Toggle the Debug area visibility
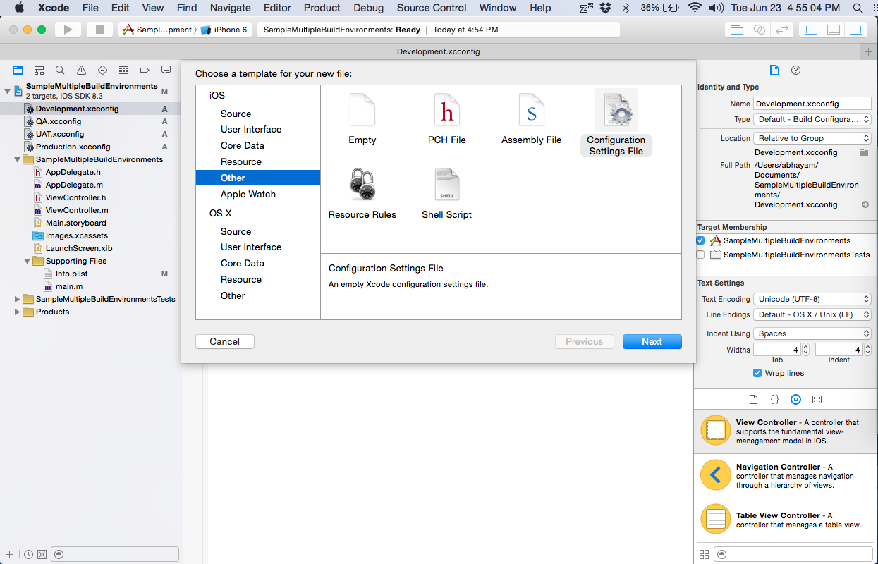Screen dimensions: 878x564 click(834, 30)
